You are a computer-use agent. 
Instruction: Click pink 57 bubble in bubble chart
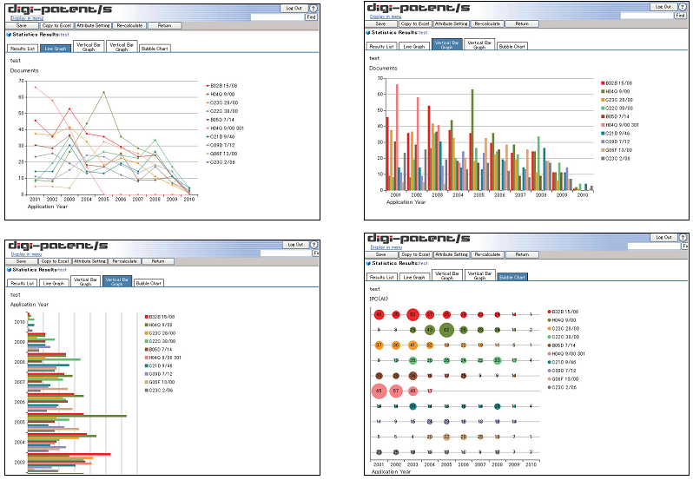[x=396, y=391]
